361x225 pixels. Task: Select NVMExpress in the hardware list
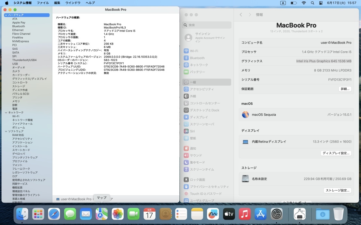[21, 41]
